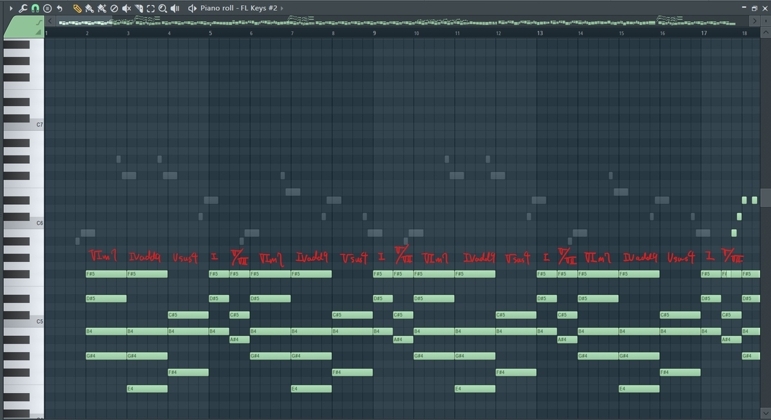The height and width of the screenshot is (420, 771).
Task: Toggle the green portamento slide switch
Action: click(x=39, y=22)
